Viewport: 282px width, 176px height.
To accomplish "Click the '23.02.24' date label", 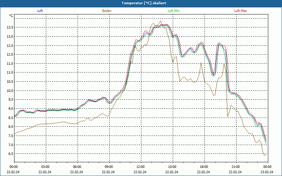I will point(267,172).
